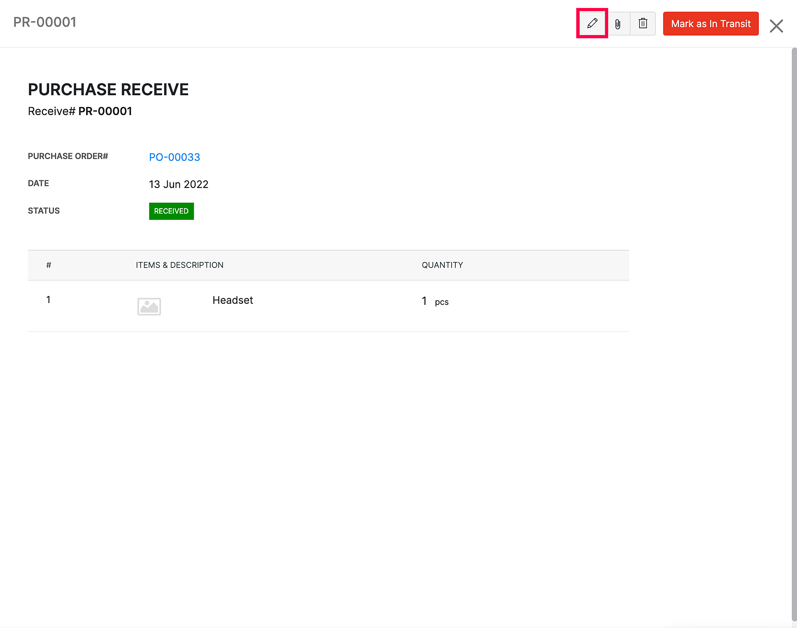Viewport: 797px width, 628px height.
Task: Delete the receive using the trash icon
Action: [642, 23]
